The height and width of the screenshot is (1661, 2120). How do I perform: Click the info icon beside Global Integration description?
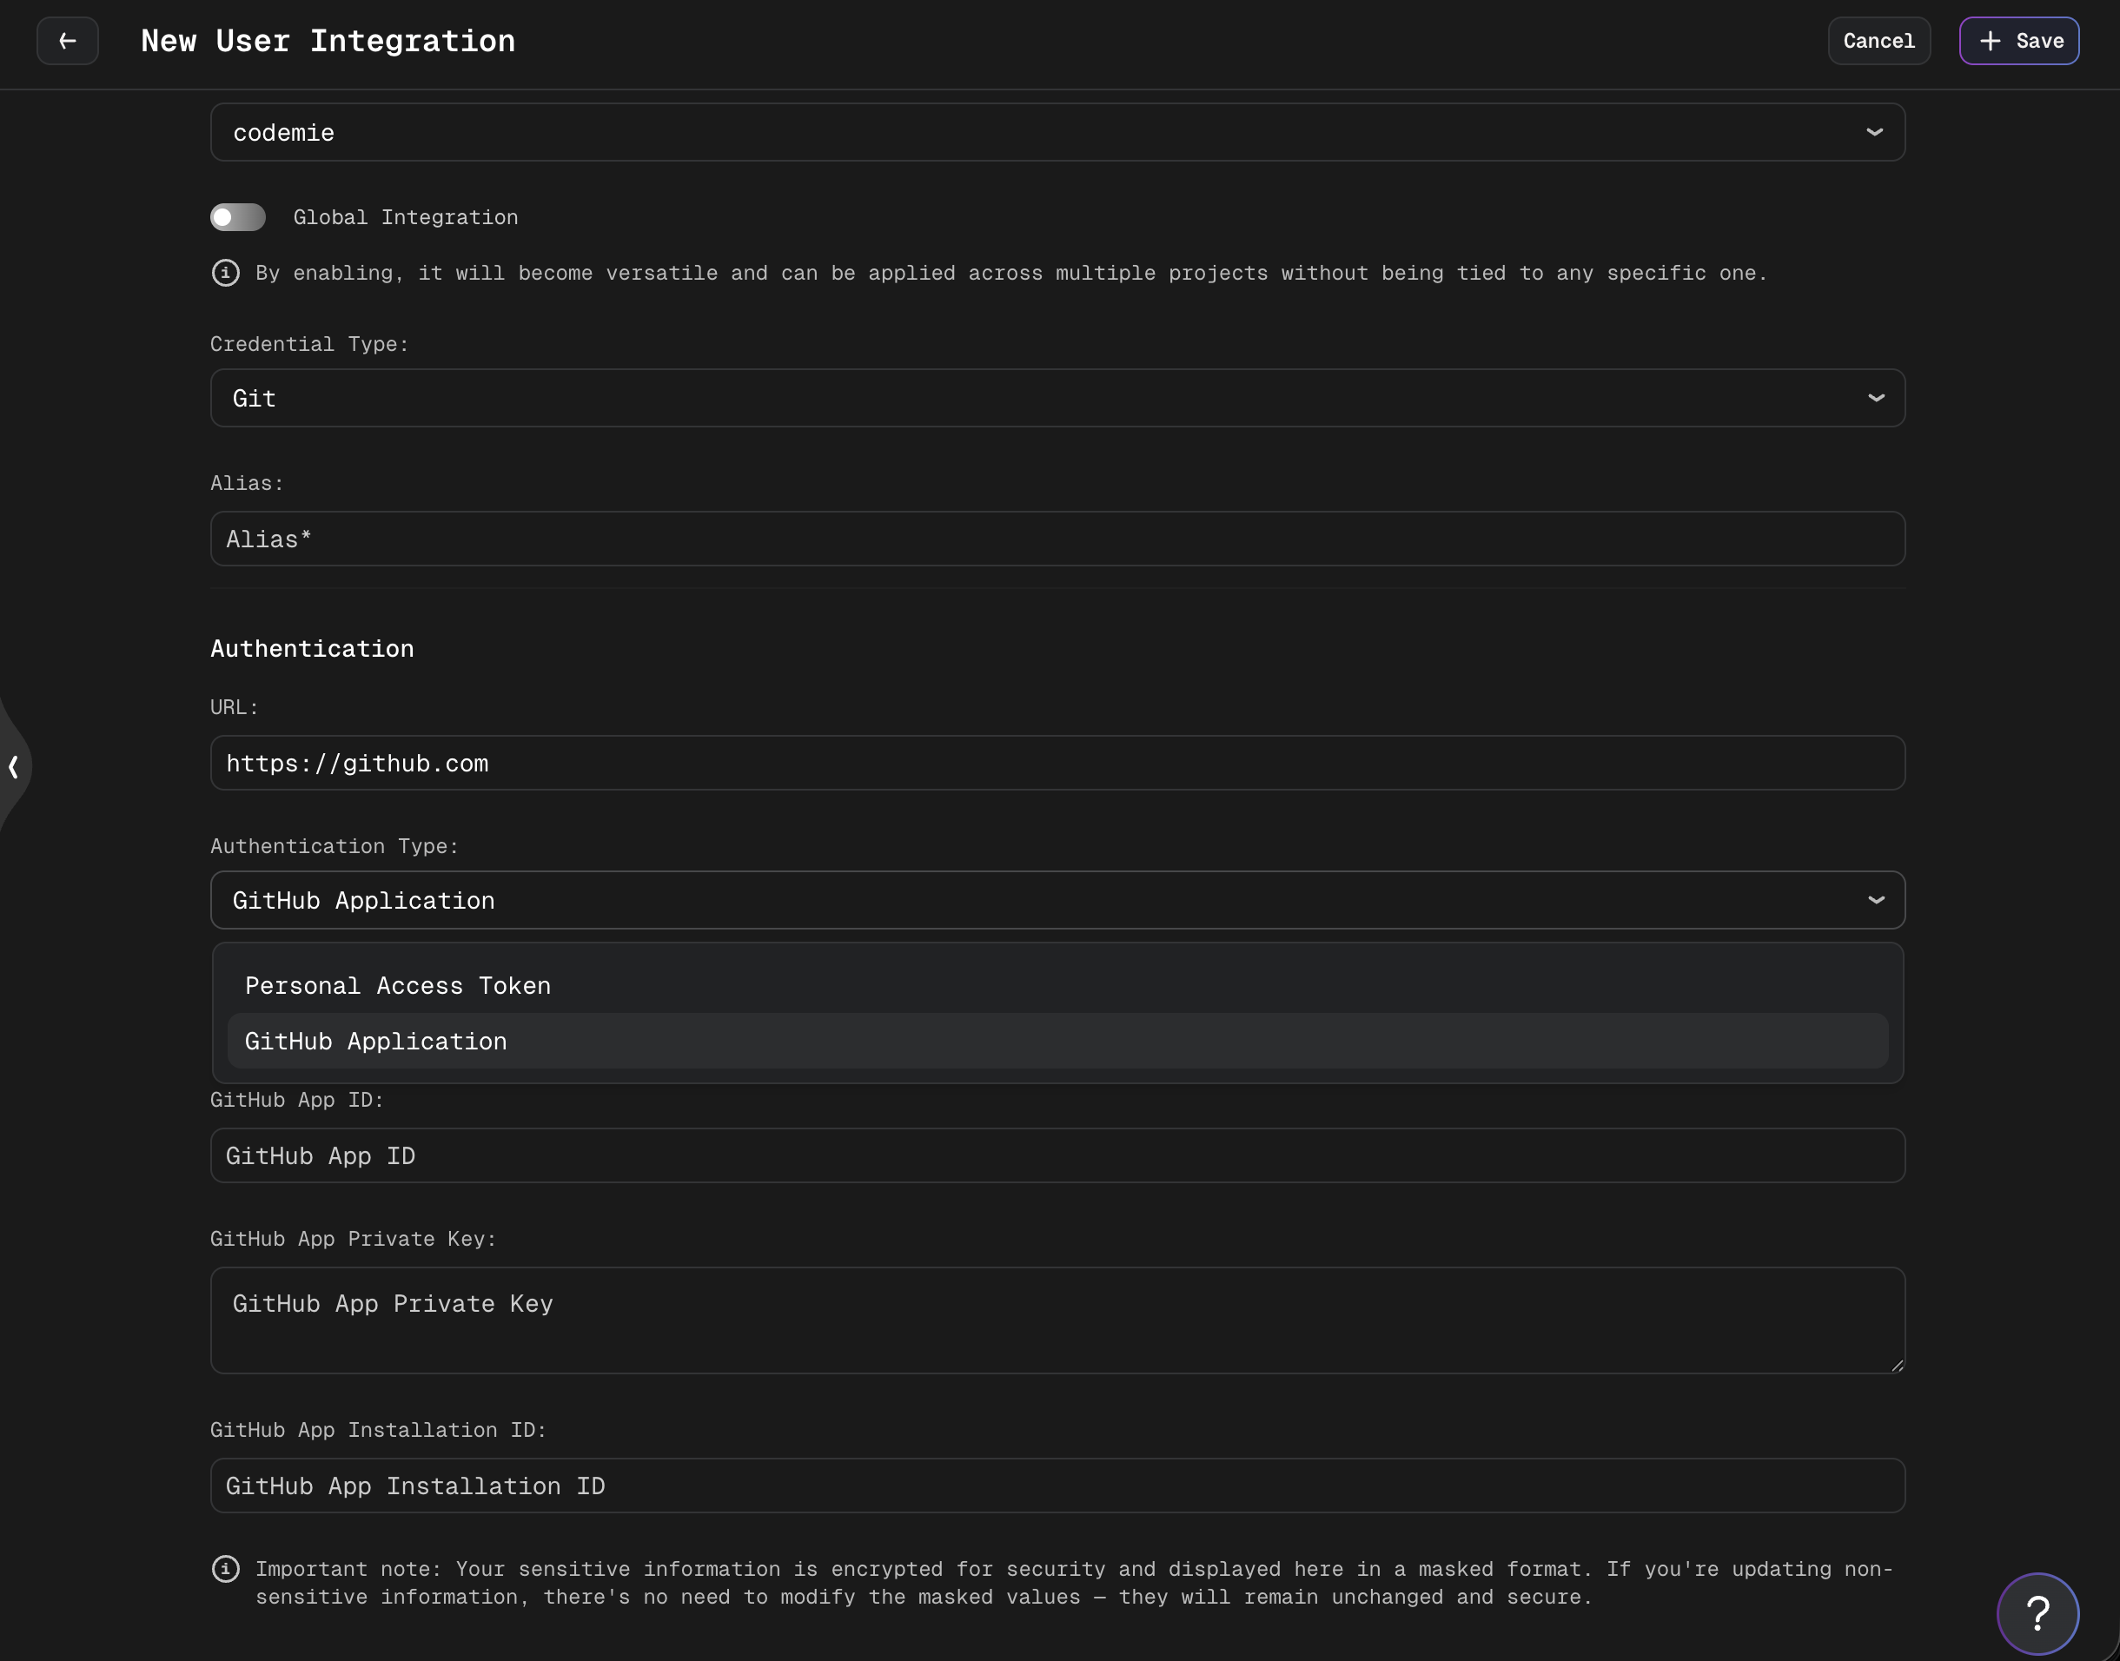point(226,274)
